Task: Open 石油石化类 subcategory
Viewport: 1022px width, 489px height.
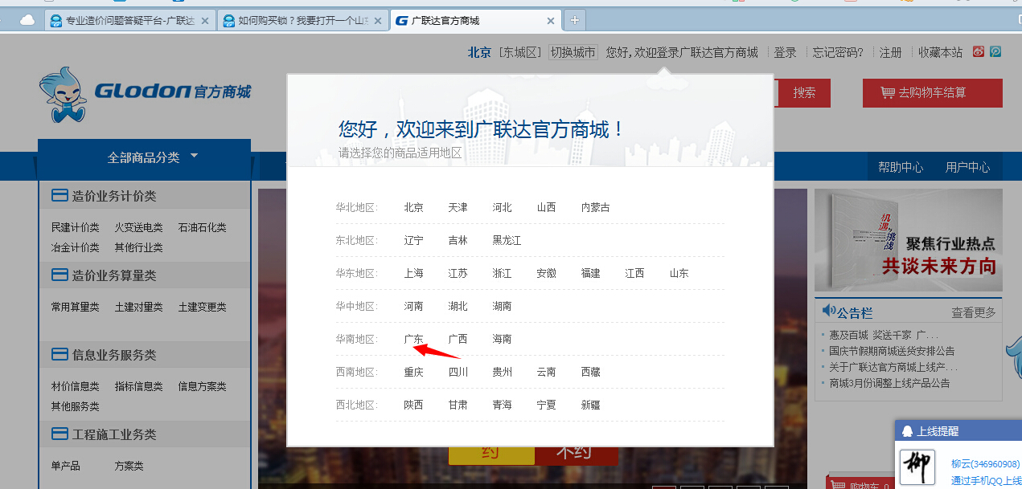Action: (202, 227)
